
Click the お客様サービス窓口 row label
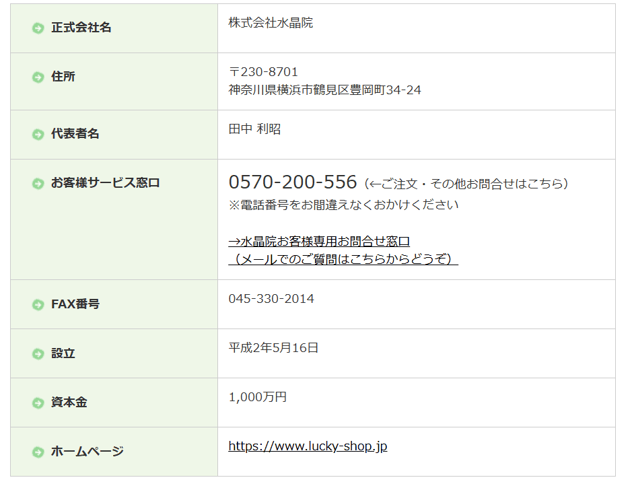[x=106, y=183]
